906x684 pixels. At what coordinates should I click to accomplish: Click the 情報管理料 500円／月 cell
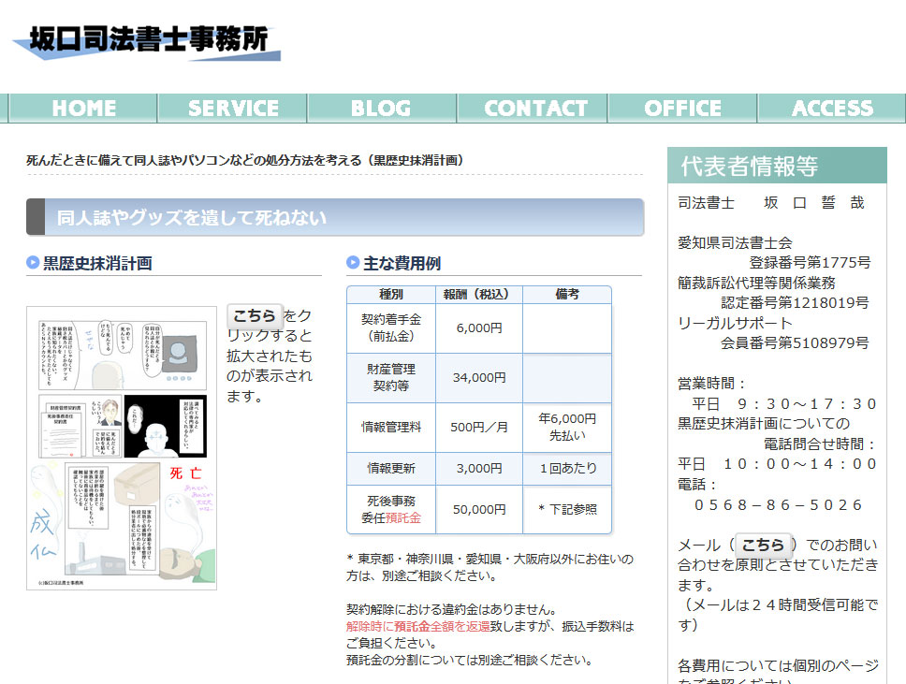point(476,427)
